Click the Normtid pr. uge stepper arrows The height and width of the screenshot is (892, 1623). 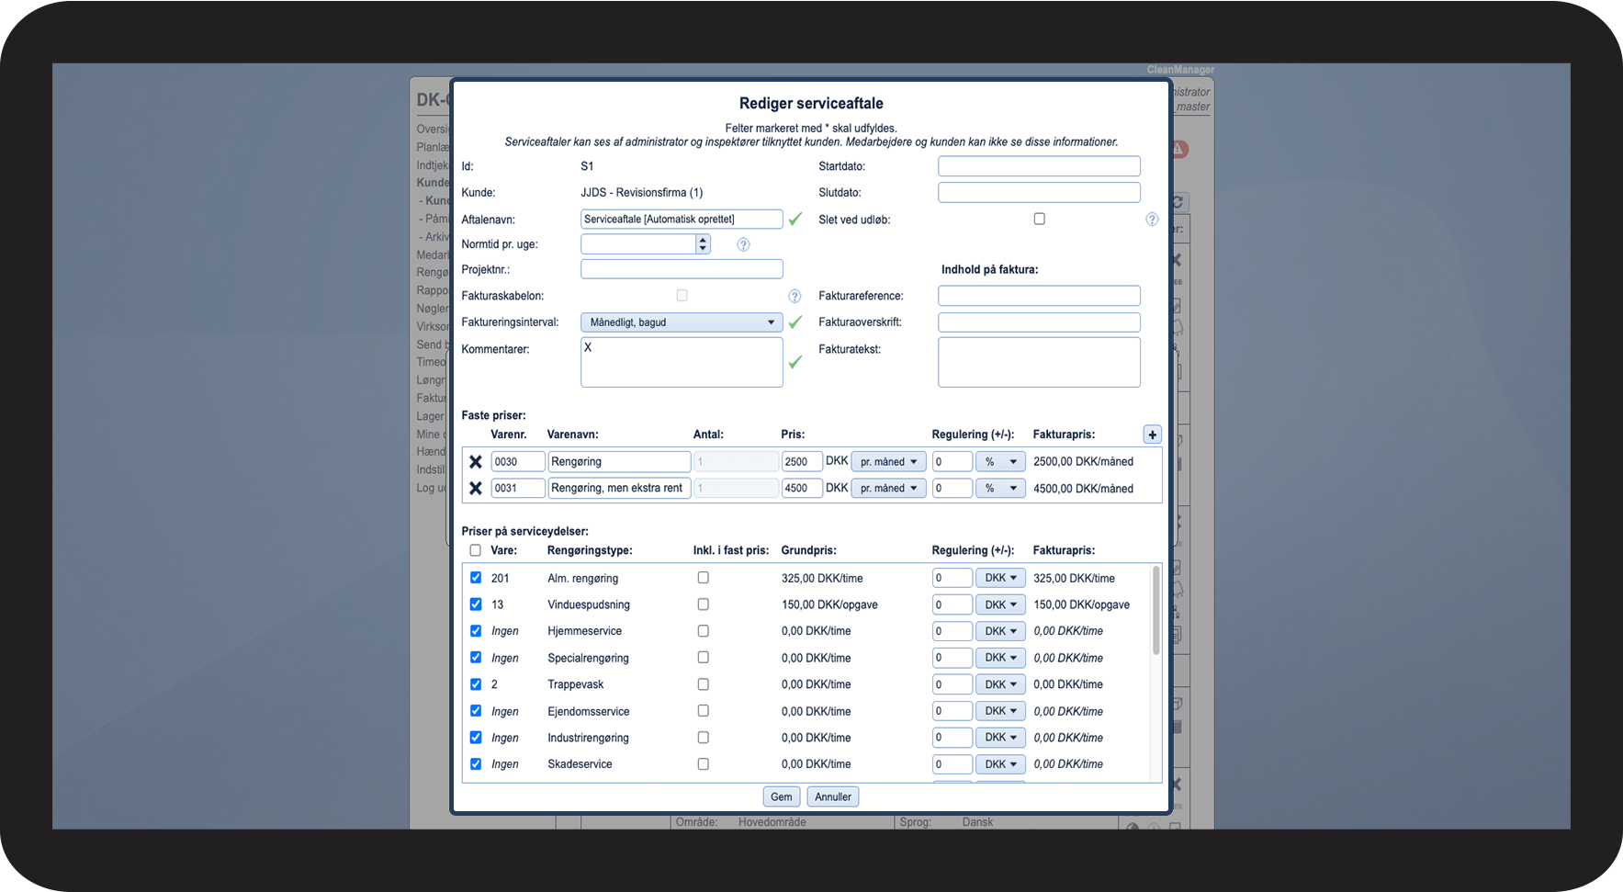[x=703, y=244]
